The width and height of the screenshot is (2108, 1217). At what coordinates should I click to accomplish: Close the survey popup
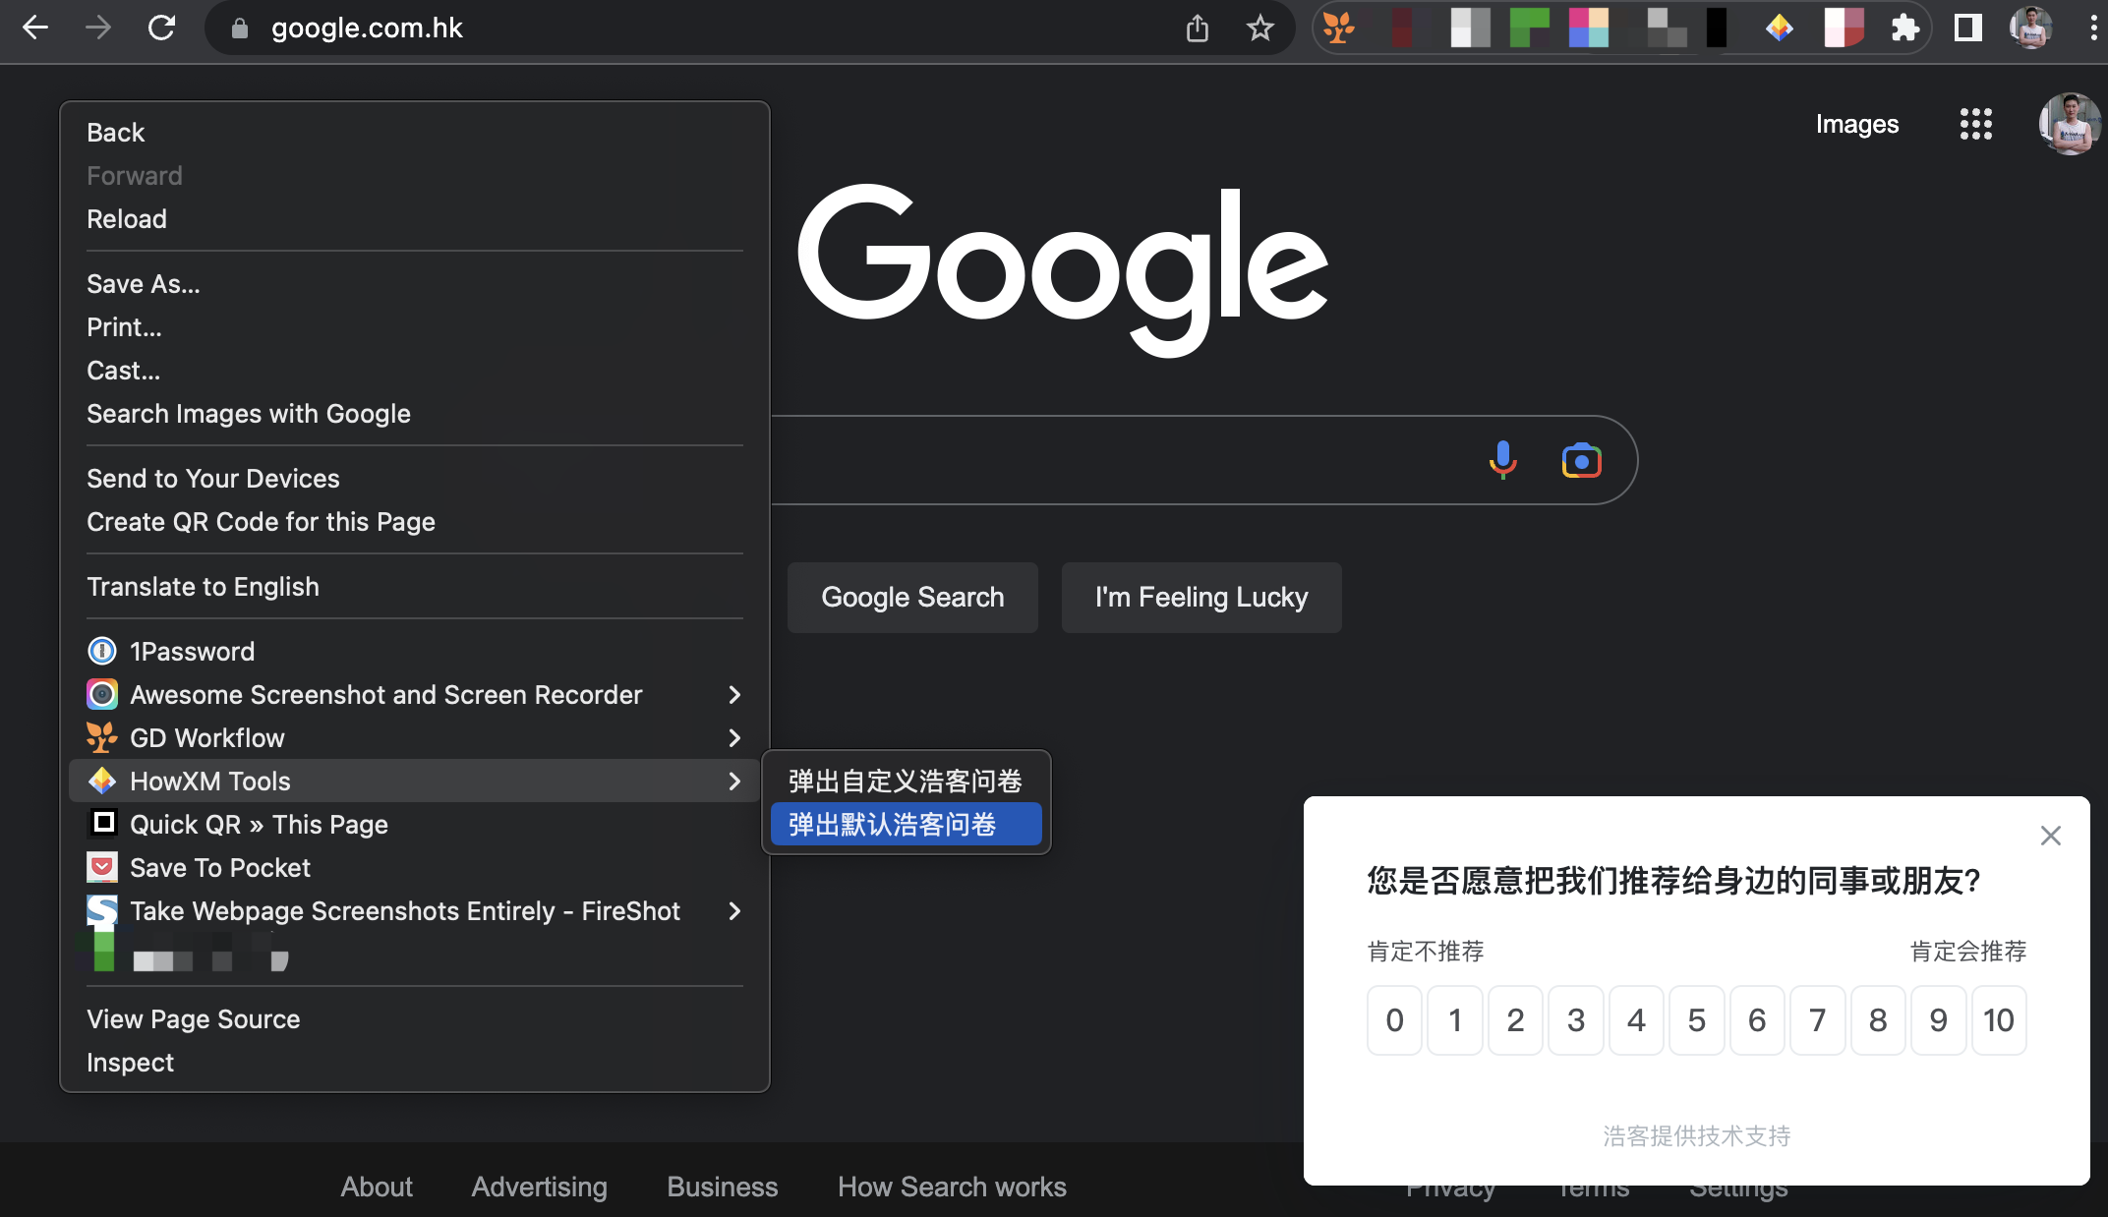coord(2050,836)
